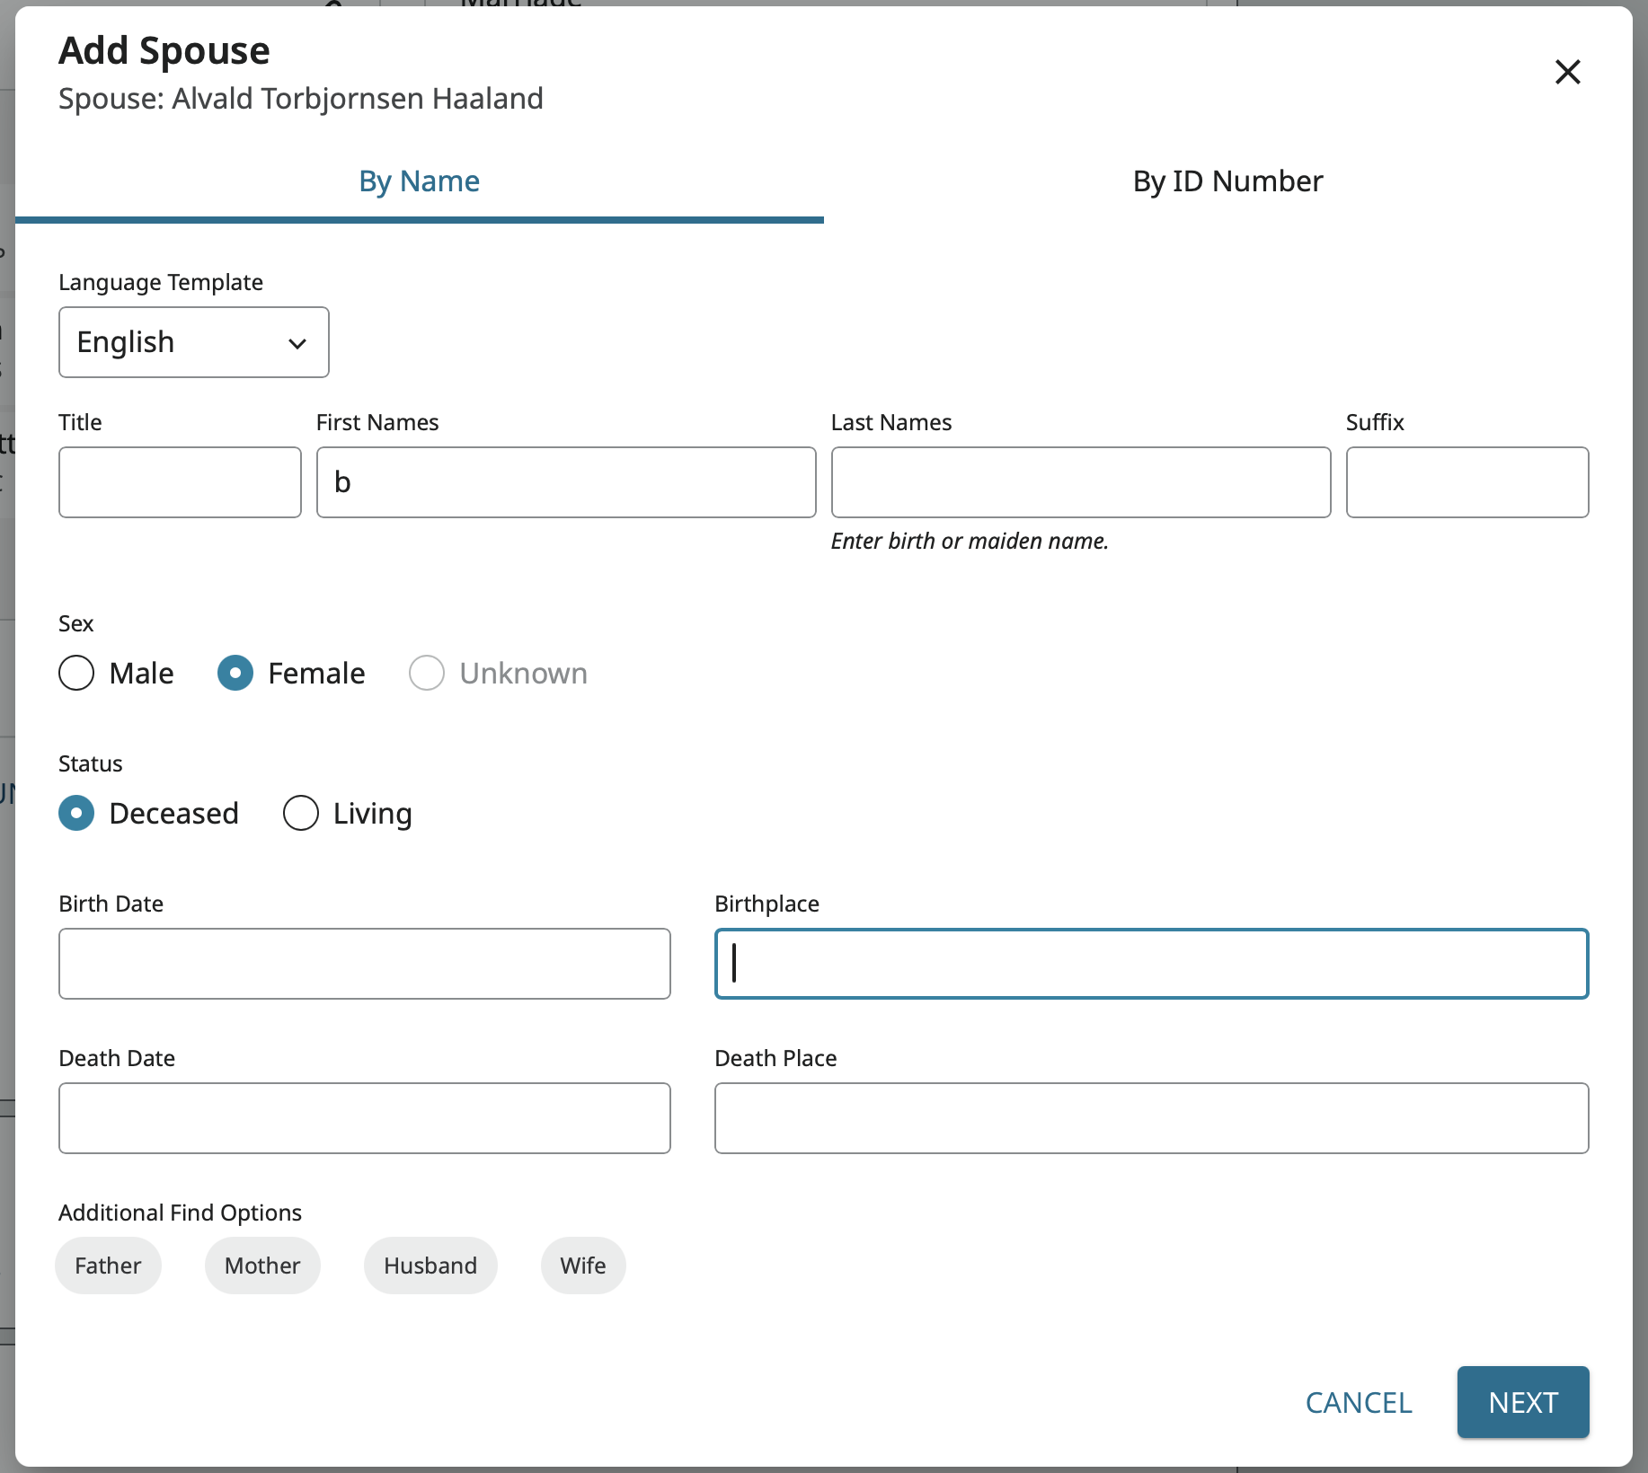
Task: Select the Unknown sex option
Action: coord(427,673)
